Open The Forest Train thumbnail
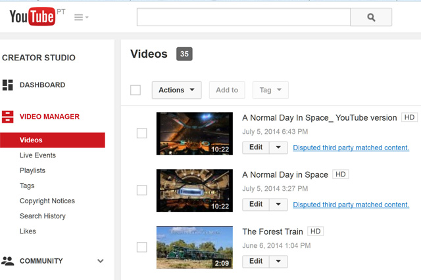The width and height of the screenshot is (421, 280). (x=195, y=248)
